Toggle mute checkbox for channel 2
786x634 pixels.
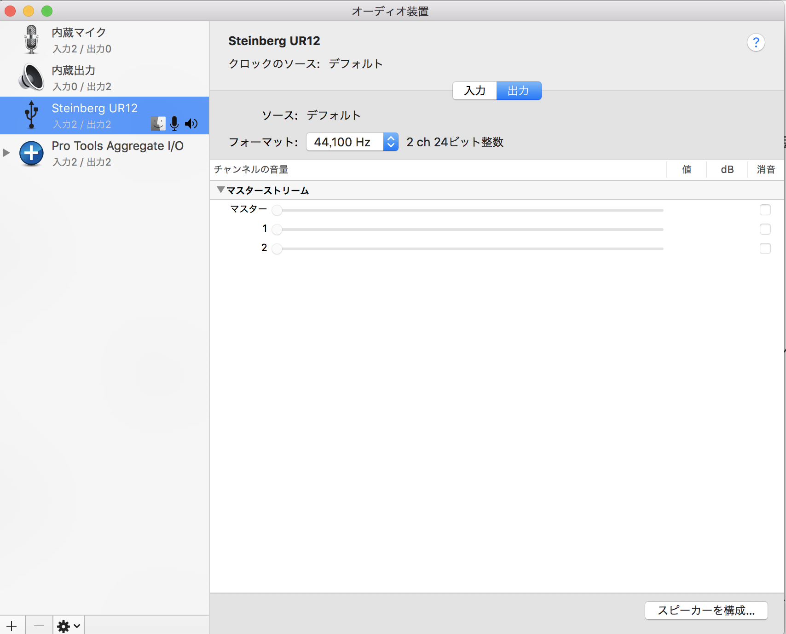point(765,248)
